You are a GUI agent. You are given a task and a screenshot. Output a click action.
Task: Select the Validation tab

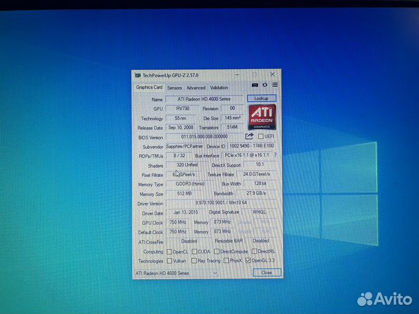pos(219,88)
